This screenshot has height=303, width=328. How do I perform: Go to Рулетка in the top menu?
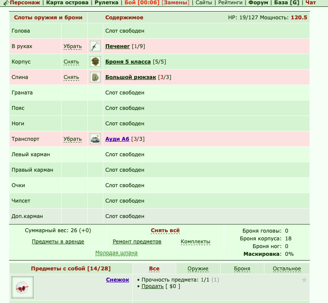click(x=107, y=3)
